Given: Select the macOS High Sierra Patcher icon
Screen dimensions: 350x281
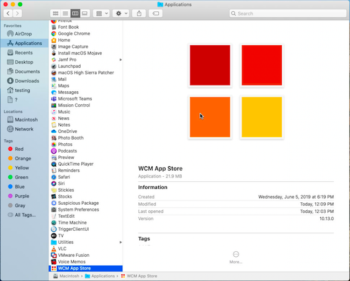Looking at the screenshot, I should click(x=53, y=73).
